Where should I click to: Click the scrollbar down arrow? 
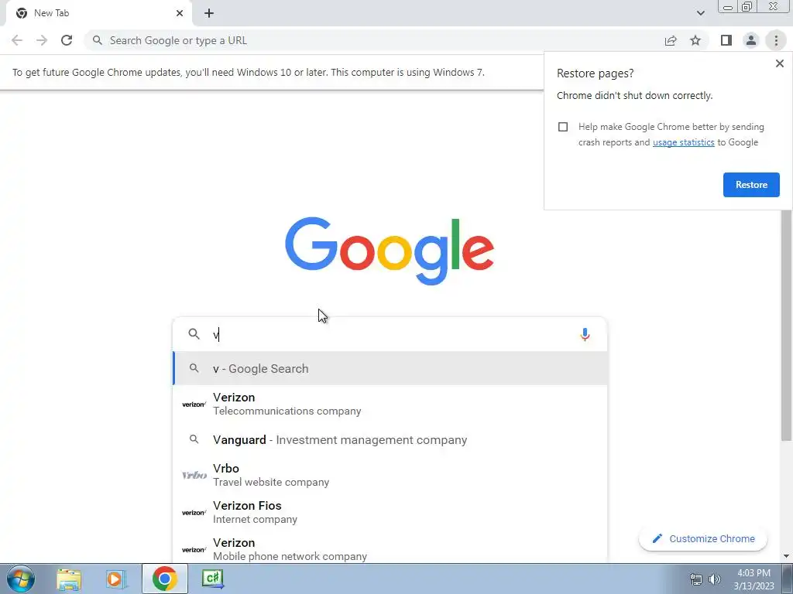point(786,556)
